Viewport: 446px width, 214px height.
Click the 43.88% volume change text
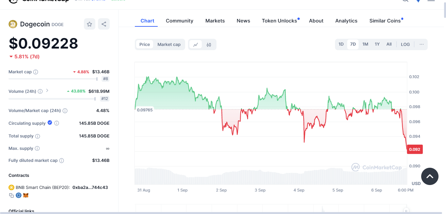76,91
